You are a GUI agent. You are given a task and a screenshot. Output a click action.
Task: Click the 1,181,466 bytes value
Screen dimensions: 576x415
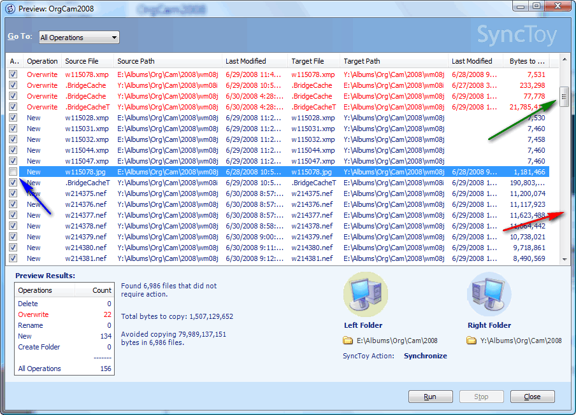(x=529, y=172)
